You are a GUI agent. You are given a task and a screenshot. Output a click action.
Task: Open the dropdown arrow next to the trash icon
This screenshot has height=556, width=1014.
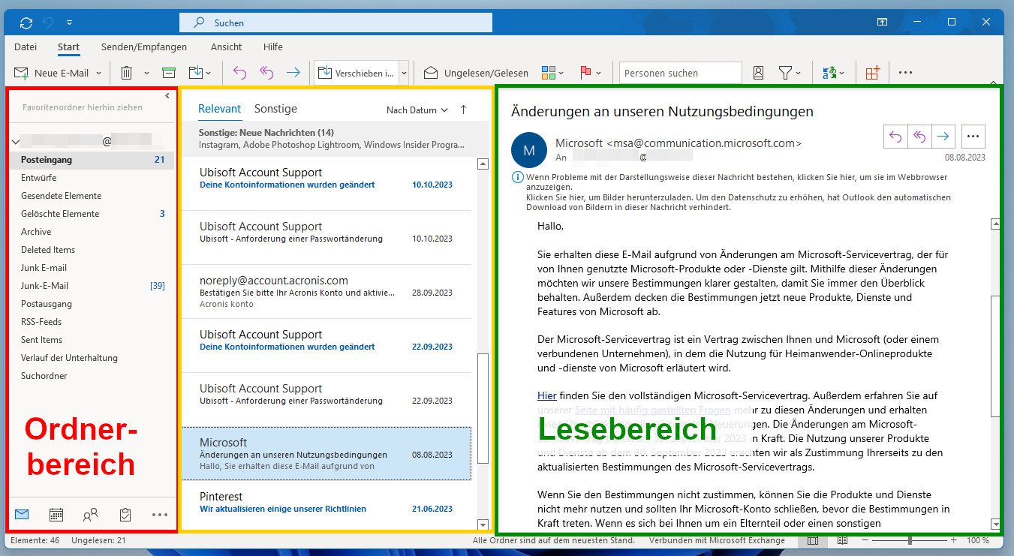click(146, 73)
